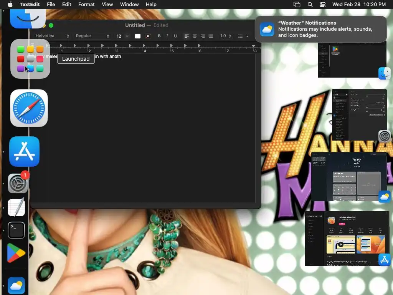Open Weather app in the Dock
This screenshot has height=295, width=393.
[x=16, y=285]
